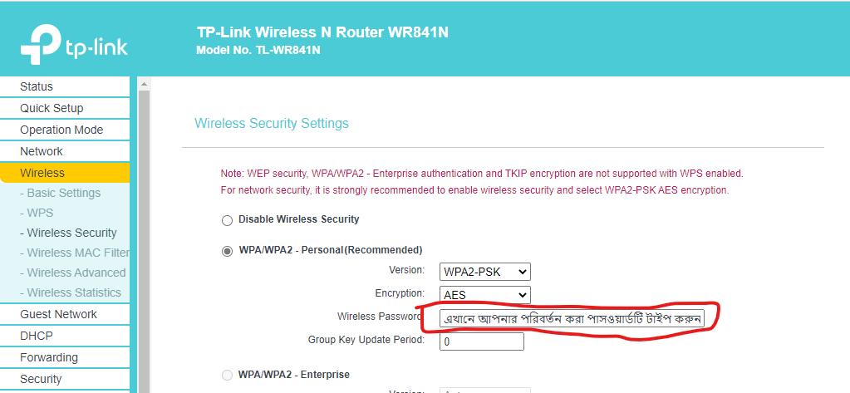
Task: Click the Group Key Update Period field
Action: [482, 341]
